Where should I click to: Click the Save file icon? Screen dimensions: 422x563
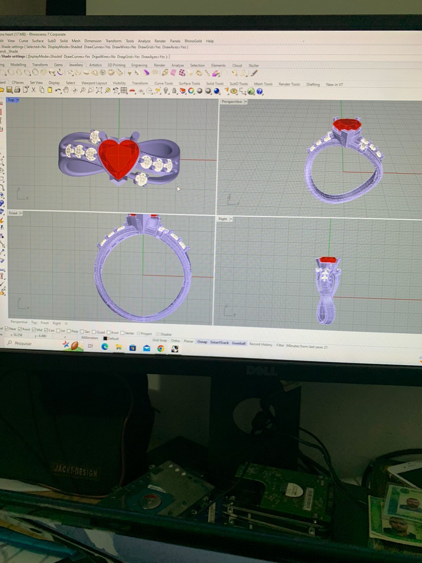(x=9, y=90)
